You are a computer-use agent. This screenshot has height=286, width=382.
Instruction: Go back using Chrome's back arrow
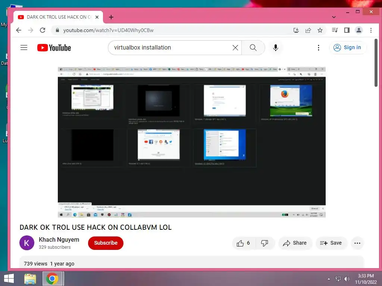(19, 30)
